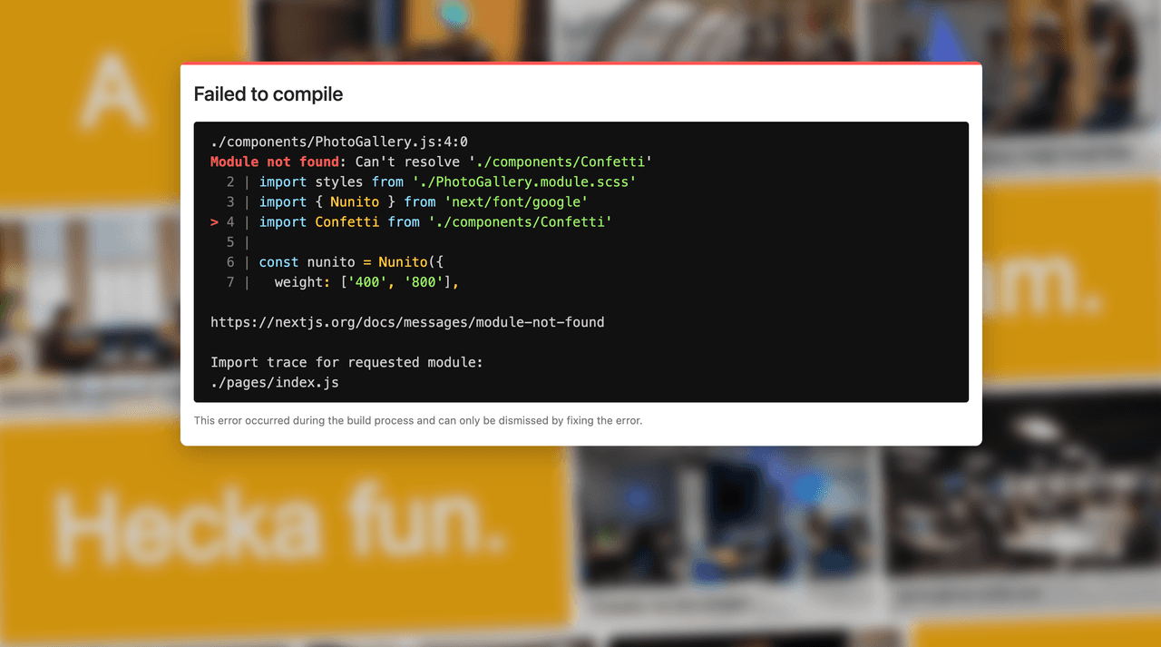
Task: Click the ./pages/index.js import trace entry
Action: click(275, 382)
